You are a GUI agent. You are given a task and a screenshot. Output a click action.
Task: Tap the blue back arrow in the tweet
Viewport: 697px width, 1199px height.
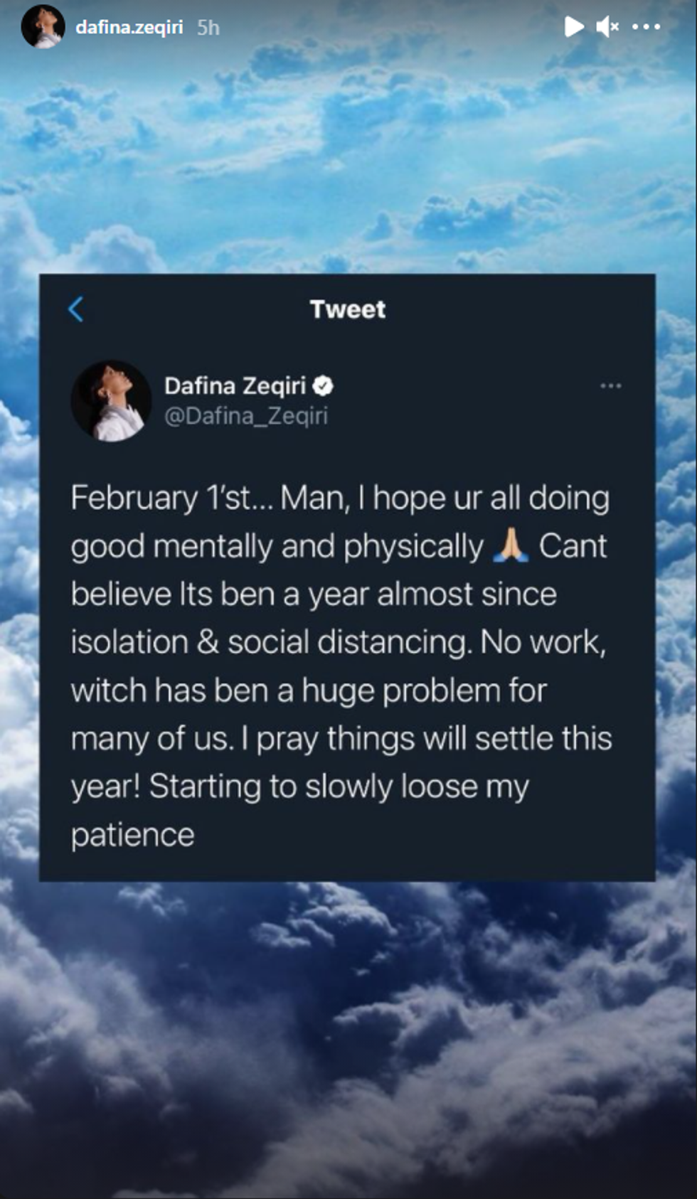(x=76, y=309)
